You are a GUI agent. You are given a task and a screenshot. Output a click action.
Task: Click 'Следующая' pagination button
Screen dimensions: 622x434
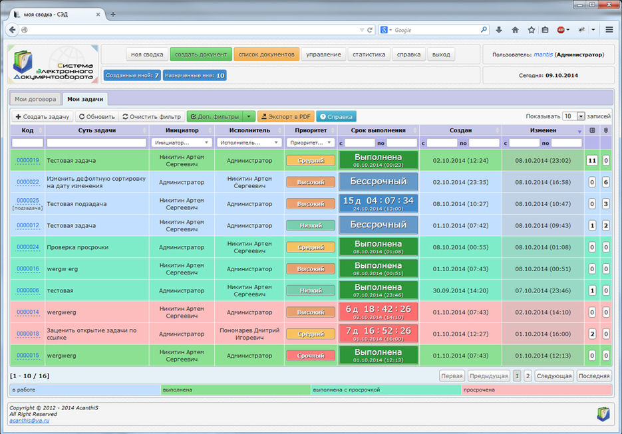pyautogui.click(x=553, y=376)
